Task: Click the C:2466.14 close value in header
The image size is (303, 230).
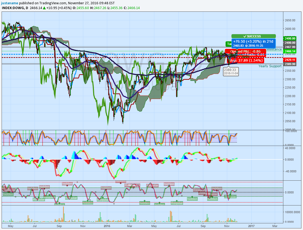Action: click(x=132, y=8)
